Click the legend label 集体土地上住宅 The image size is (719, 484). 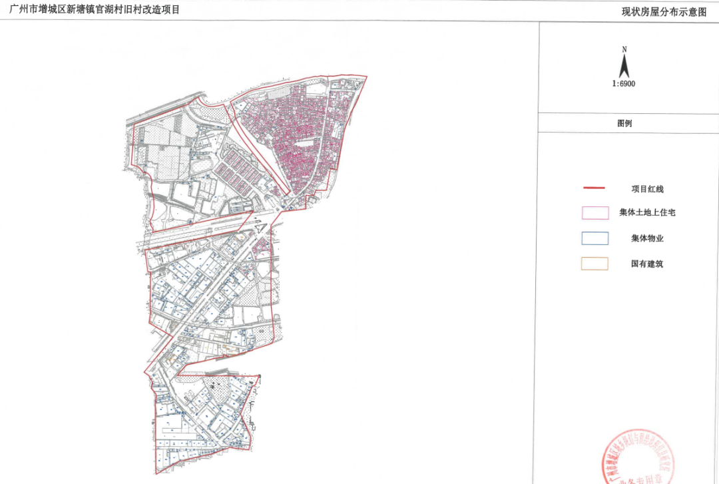[x=647, y=212]
